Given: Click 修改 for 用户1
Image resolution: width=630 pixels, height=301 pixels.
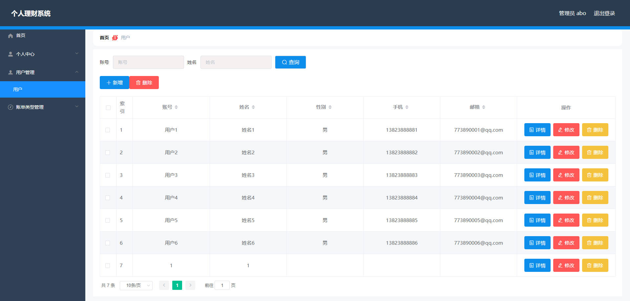Looking at the screenshot, I should coord(566,130).
